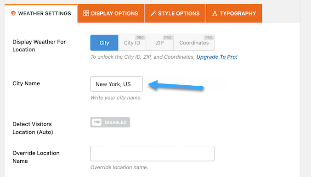Click the Typography letter A icon
This screenshot has width=311, height=177.
(215, 13)
